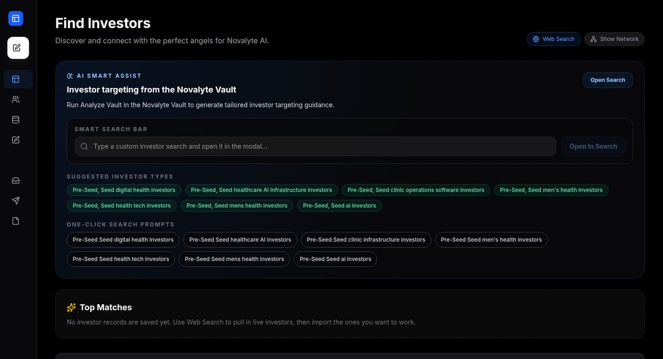
Task: Run one-click prompt 'Pre-Seed Seed men's health investors'
Action: pos(492,240)
